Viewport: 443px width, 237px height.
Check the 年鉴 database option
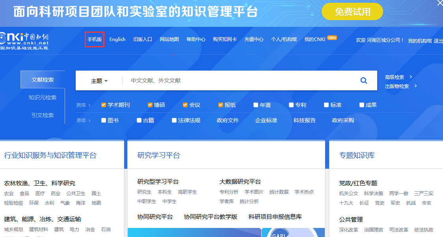coord(256,105)
